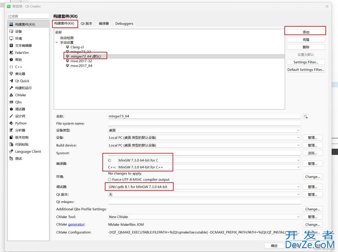The width and height of the screenshot is (338, 252).
Task: Open the 代码粘贴 clipboard icon
Action: [11, 144]
